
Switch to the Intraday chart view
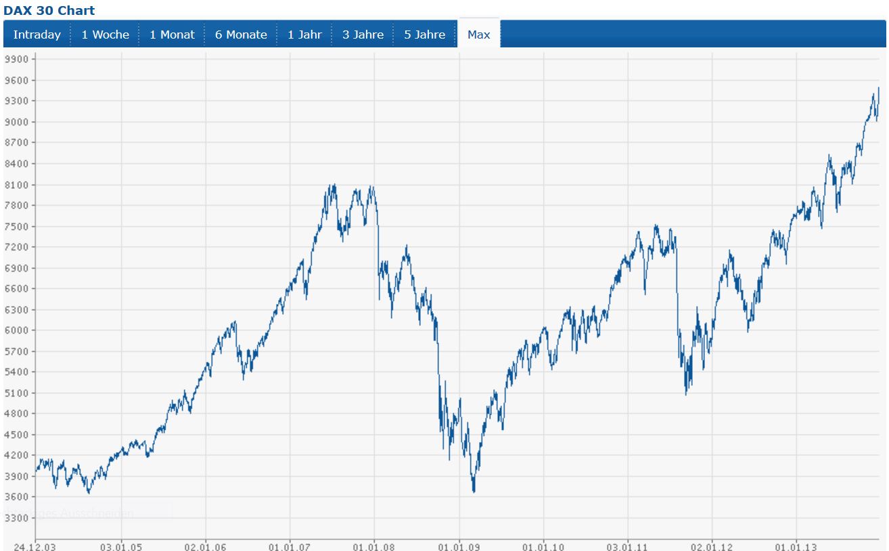(37, 34)
